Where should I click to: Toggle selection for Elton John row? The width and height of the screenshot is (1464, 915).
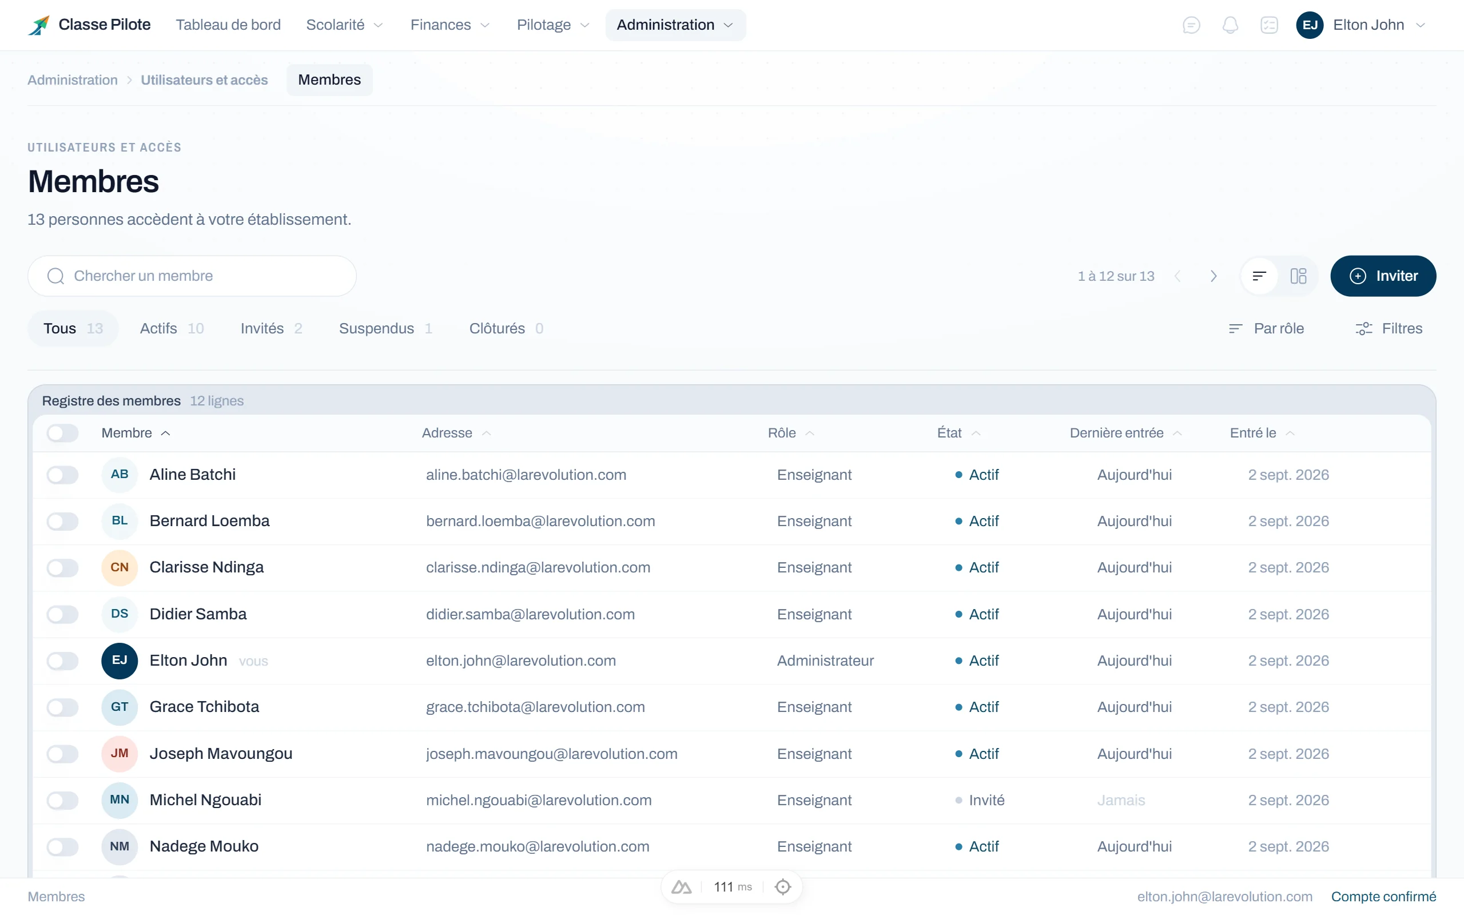click(62, 661)
